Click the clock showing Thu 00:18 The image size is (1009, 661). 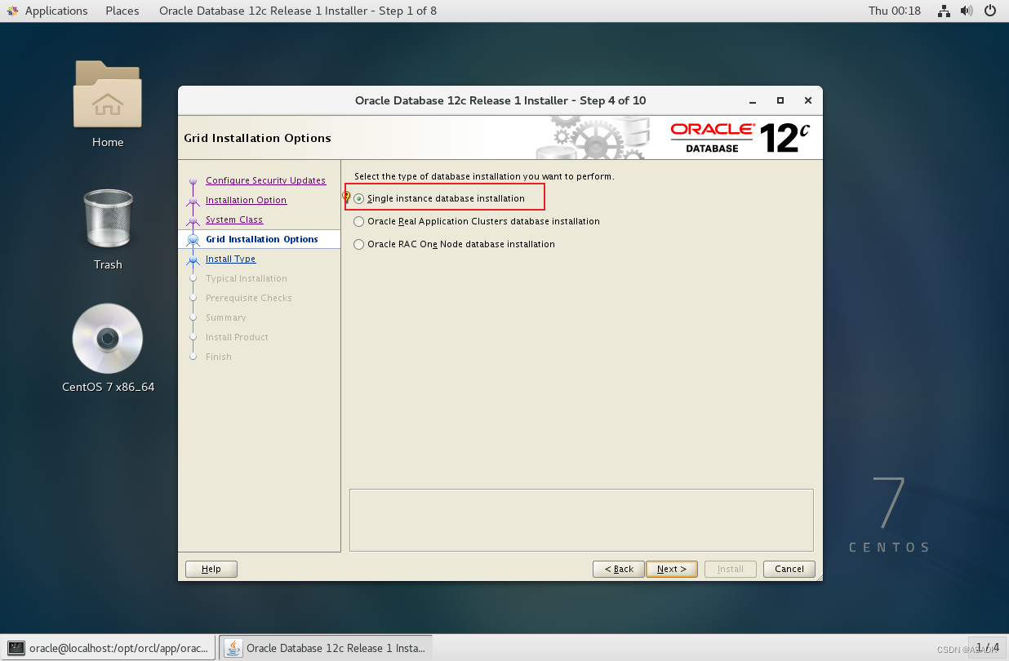[895, 11]
